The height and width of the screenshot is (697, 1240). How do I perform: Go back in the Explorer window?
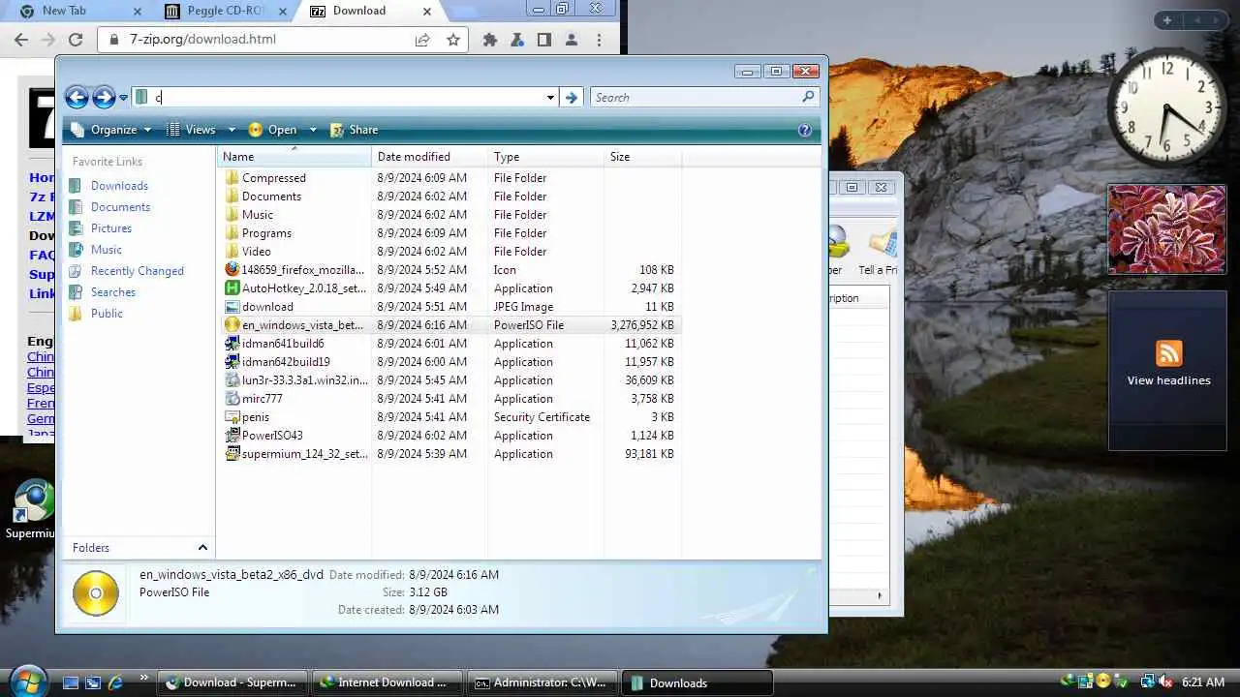[x=77, y=97]
